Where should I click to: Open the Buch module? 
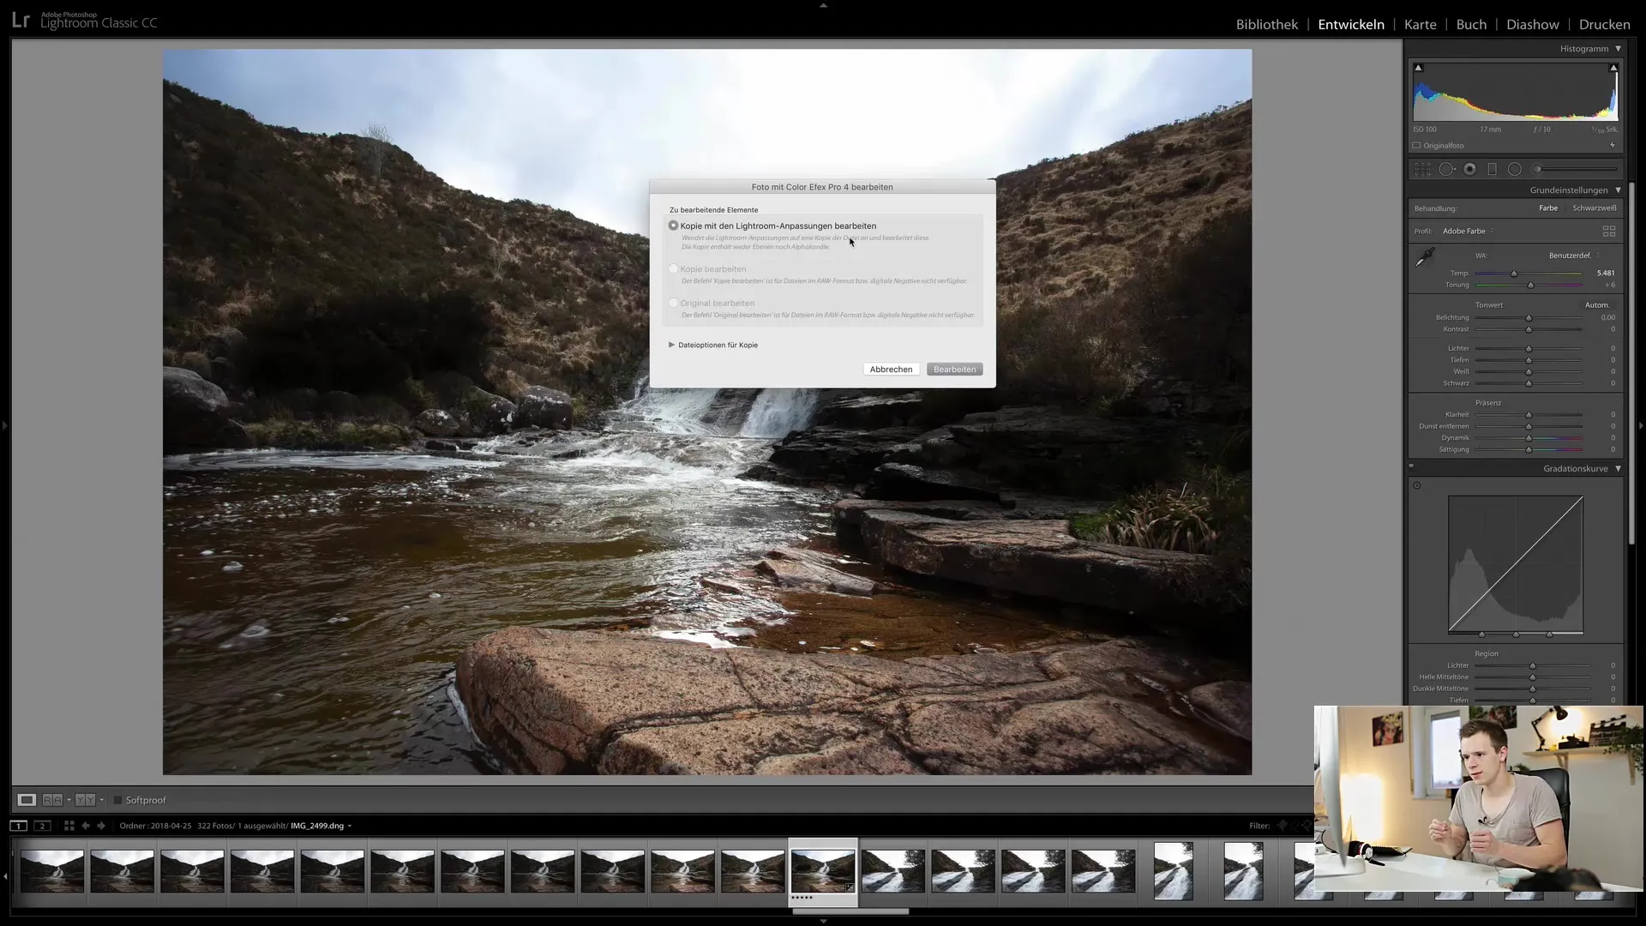[1471, 24]
